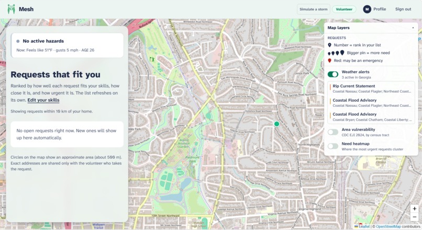Open the Profile page link

pyautogui.click(x=380, y=9)
